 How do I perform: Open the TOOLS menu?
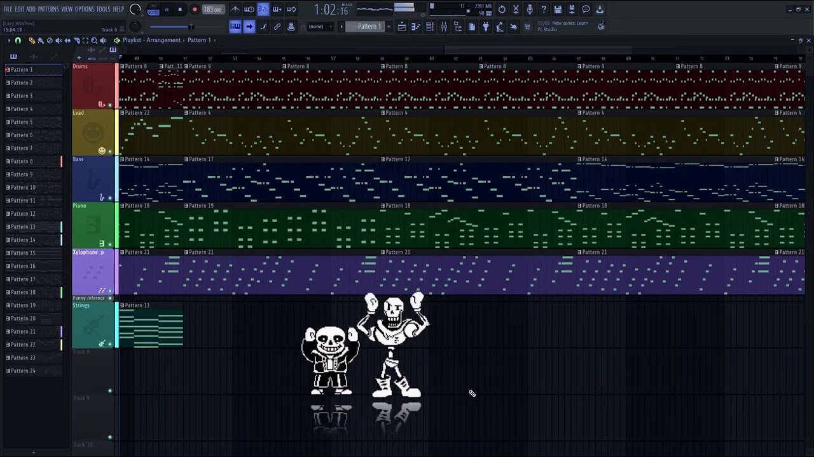104,10
